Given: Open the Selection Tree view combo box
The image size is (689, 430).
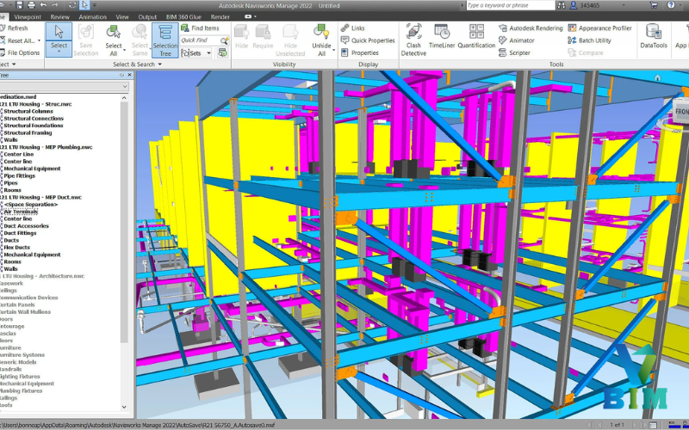Looking at the screenshot, I should (x=64, y=87).
